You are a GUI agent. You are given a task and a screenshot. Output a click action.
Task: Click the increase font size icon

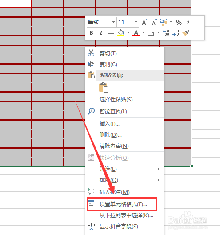pyautogui.click(x=144, y=22)
